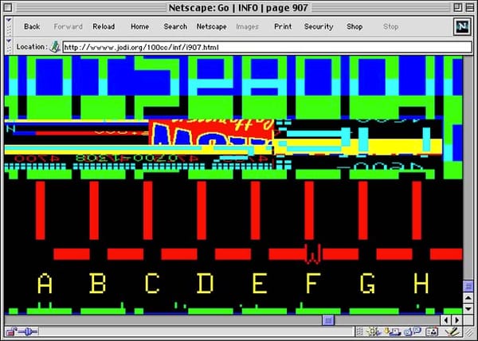Click the Shop toolbar button
Screen dimensions: 478x341
[355, 27]
